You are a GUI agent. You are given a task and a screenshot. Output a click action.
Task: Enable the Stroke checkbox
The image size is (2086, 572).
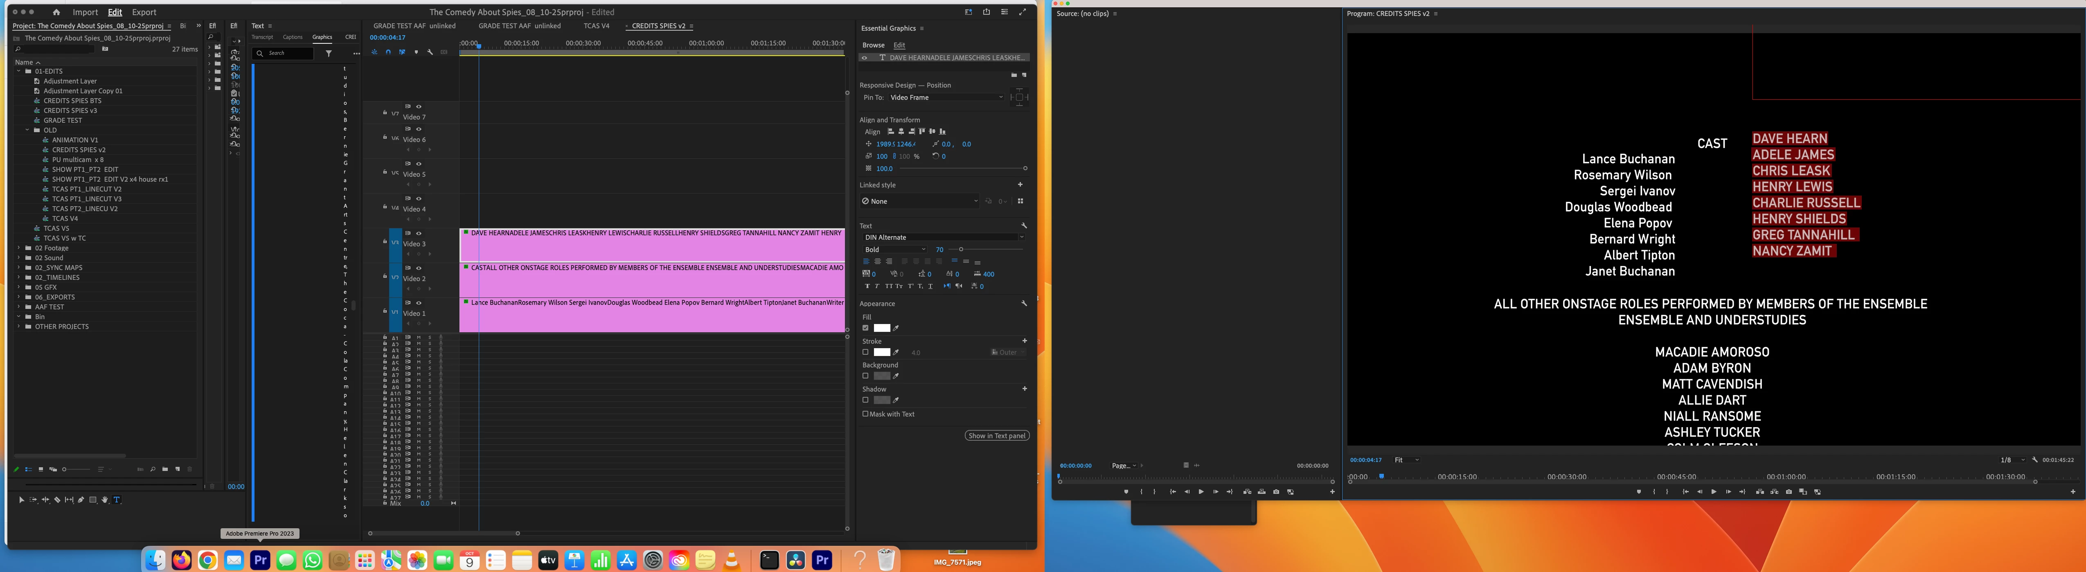pyautogui.click(x=866, y=352)
